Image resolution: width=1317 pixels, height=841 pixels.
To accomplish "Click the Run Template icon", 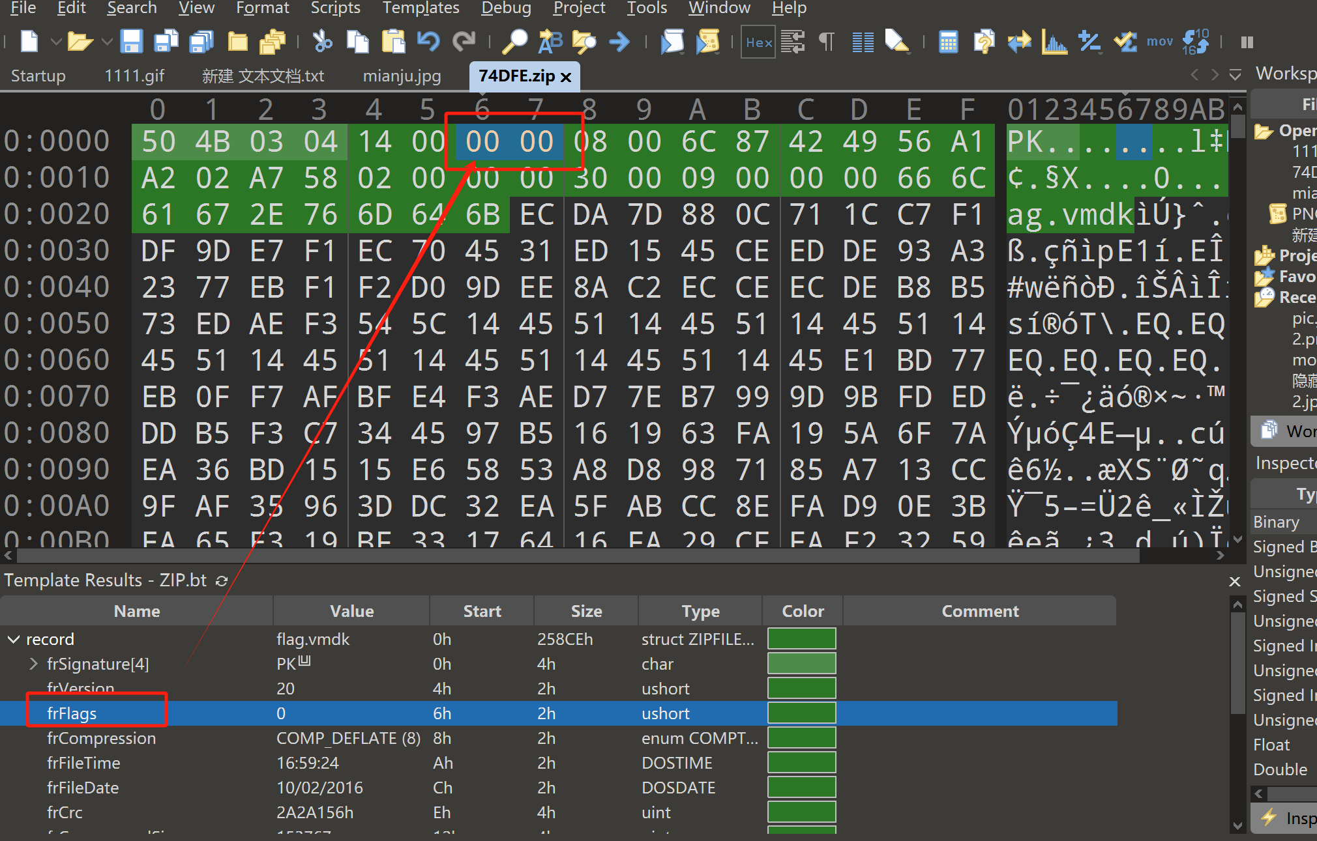I will [707, 42].
